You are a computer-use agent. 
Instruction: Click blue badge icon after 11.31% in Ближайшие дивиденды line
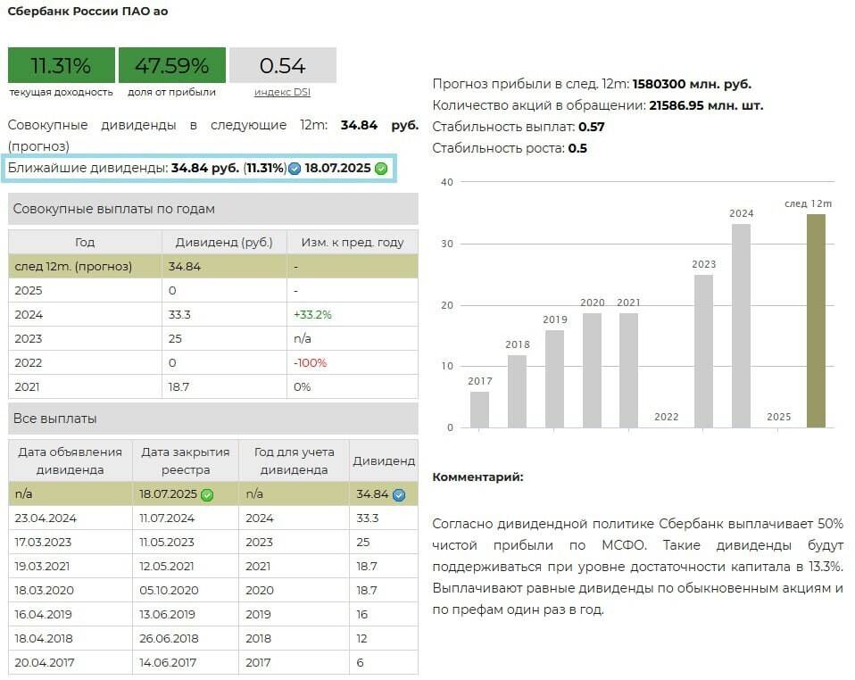pos(295,169)
